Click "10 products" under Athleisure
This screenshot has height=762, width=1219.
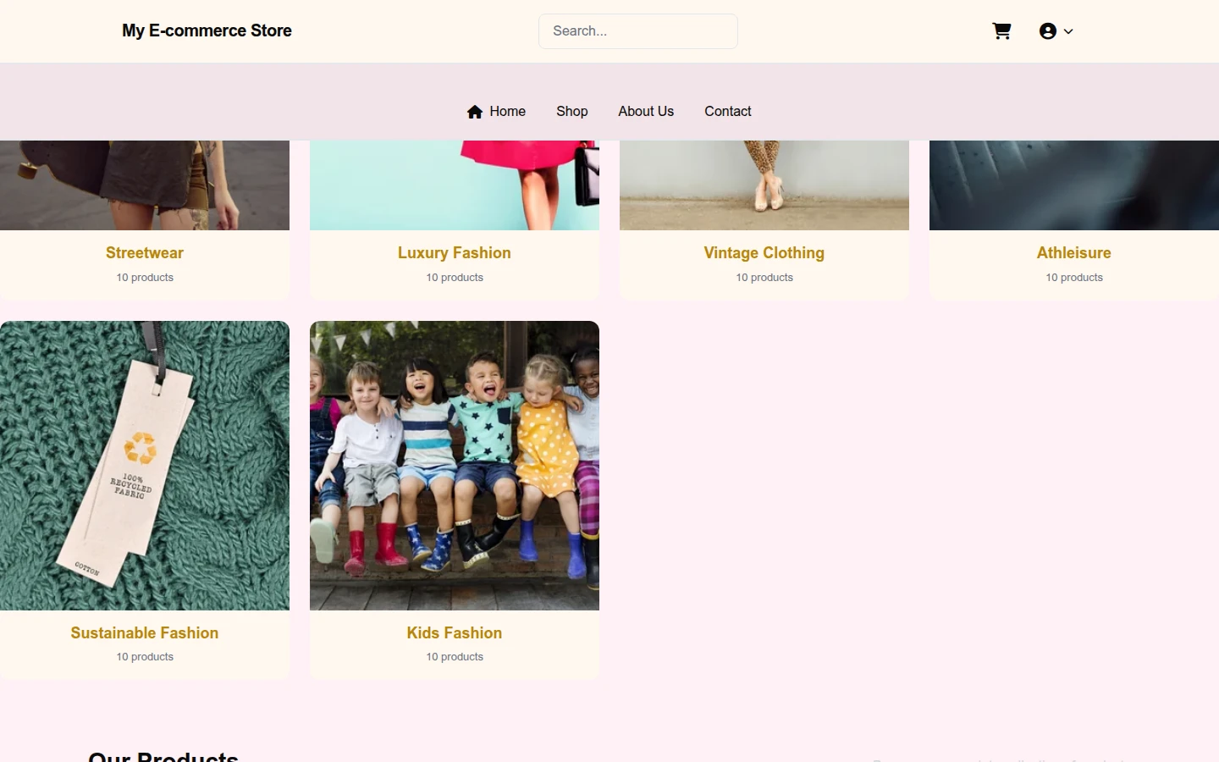[x=1074, y=278]
